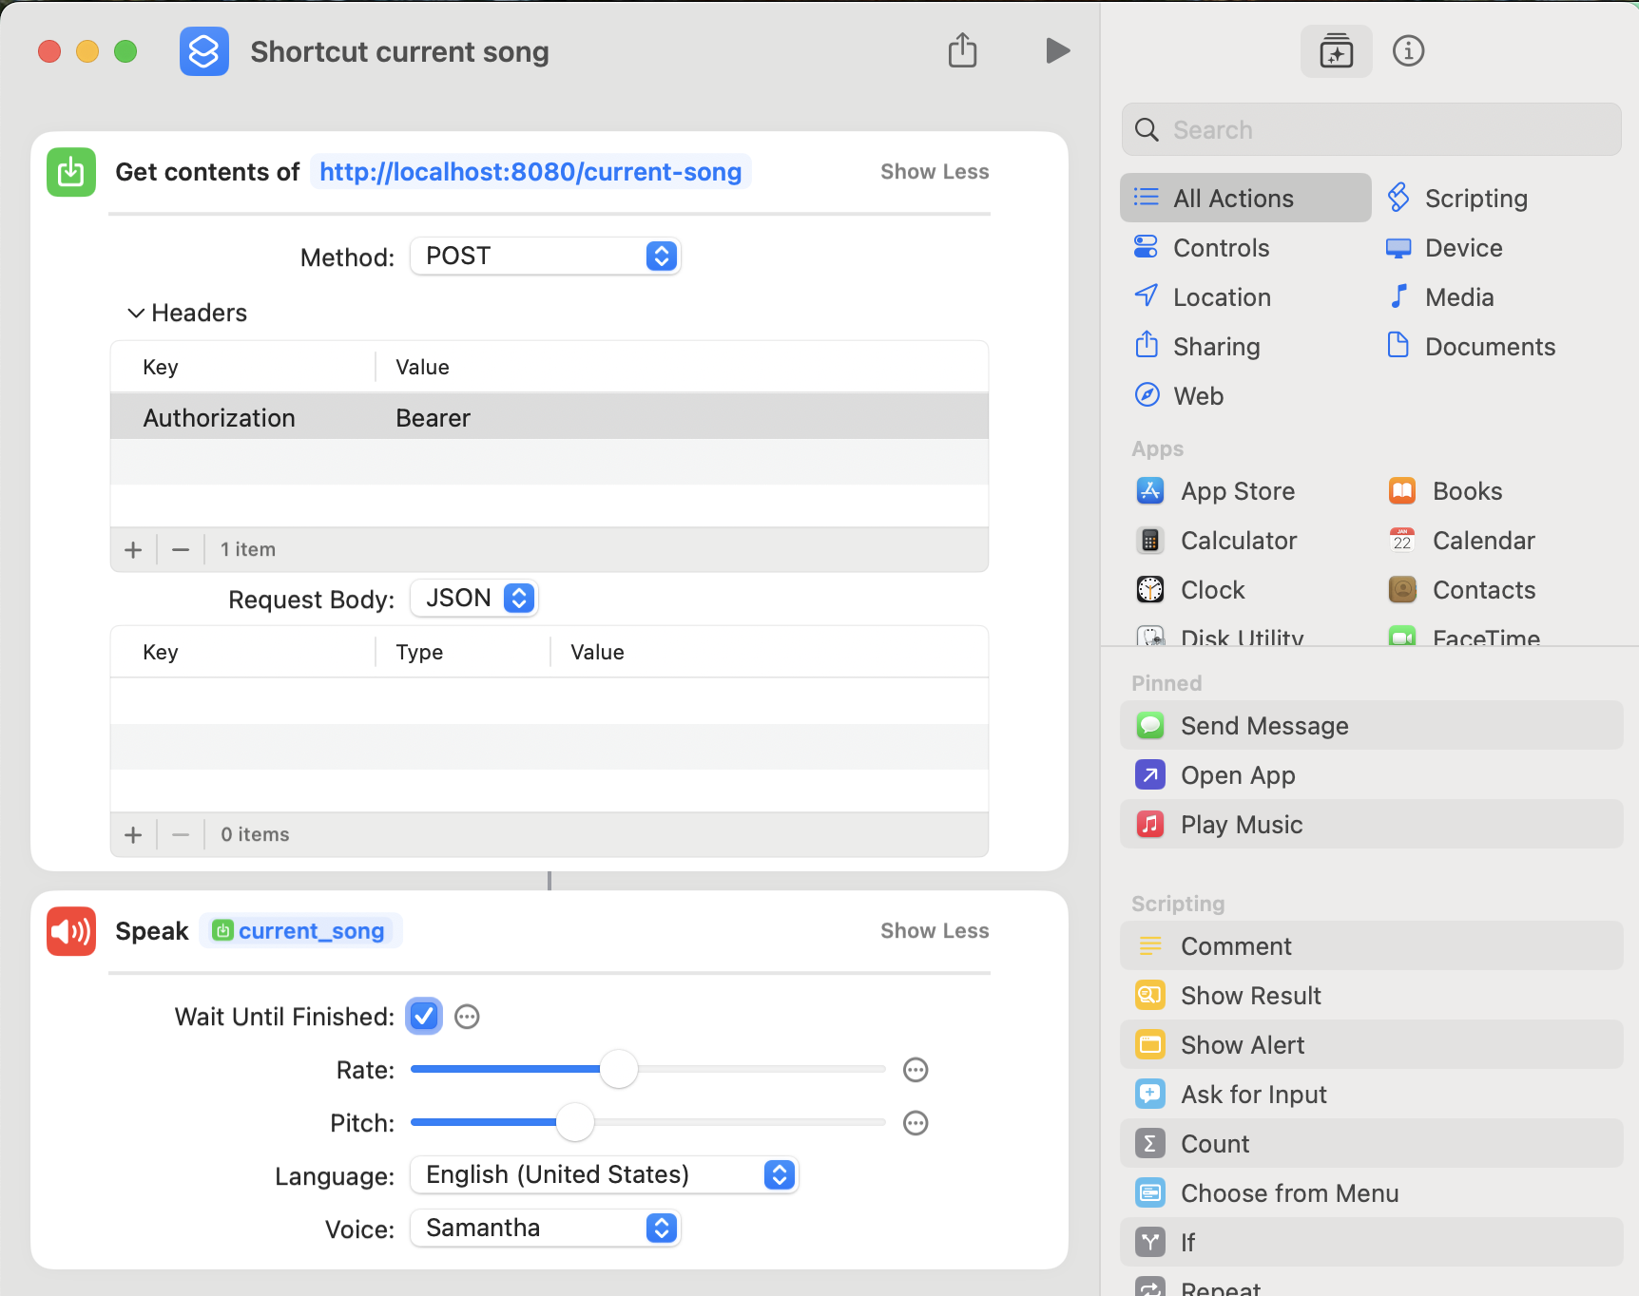Click the shortcut title text
Image resolution: width=1639 pixels, height=1296 pixels.
[x=400, y=51]
